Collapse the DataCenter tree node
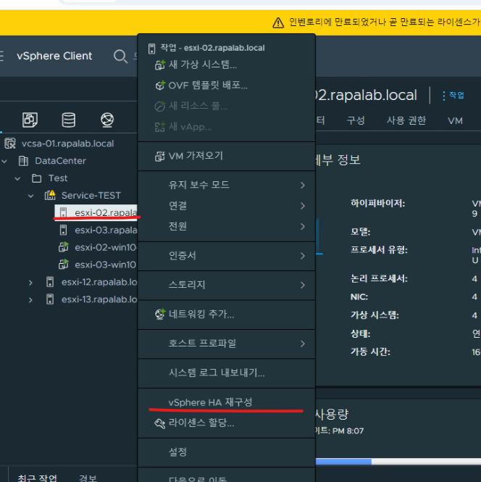 pyautogui.click(x=4, y=161)
